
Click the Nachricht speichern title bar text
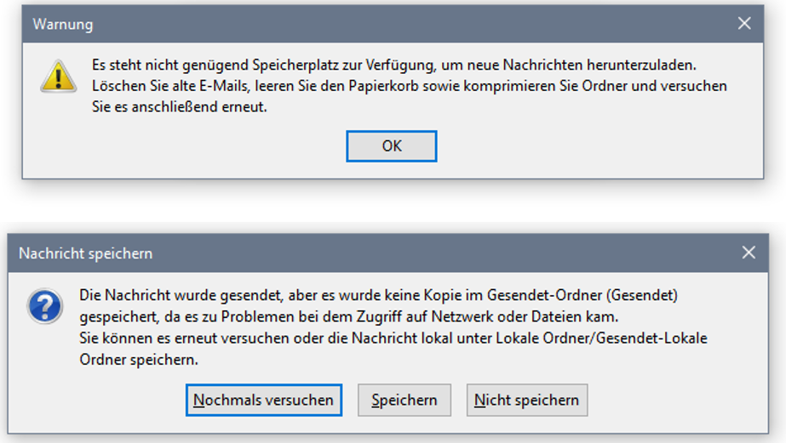[86, 253]
